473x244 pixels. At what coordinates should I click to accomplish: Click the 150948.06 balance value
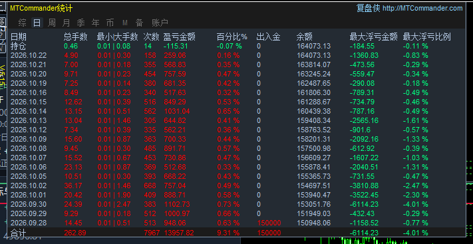[314, 223]
